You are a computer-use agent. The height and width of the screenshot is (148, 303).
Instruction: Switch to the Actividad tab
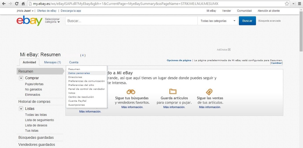coord(29,62)
